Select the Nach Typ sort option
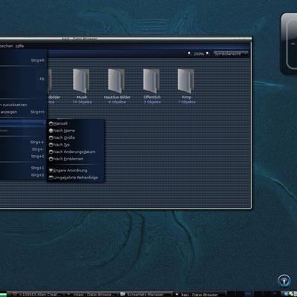 75,145
